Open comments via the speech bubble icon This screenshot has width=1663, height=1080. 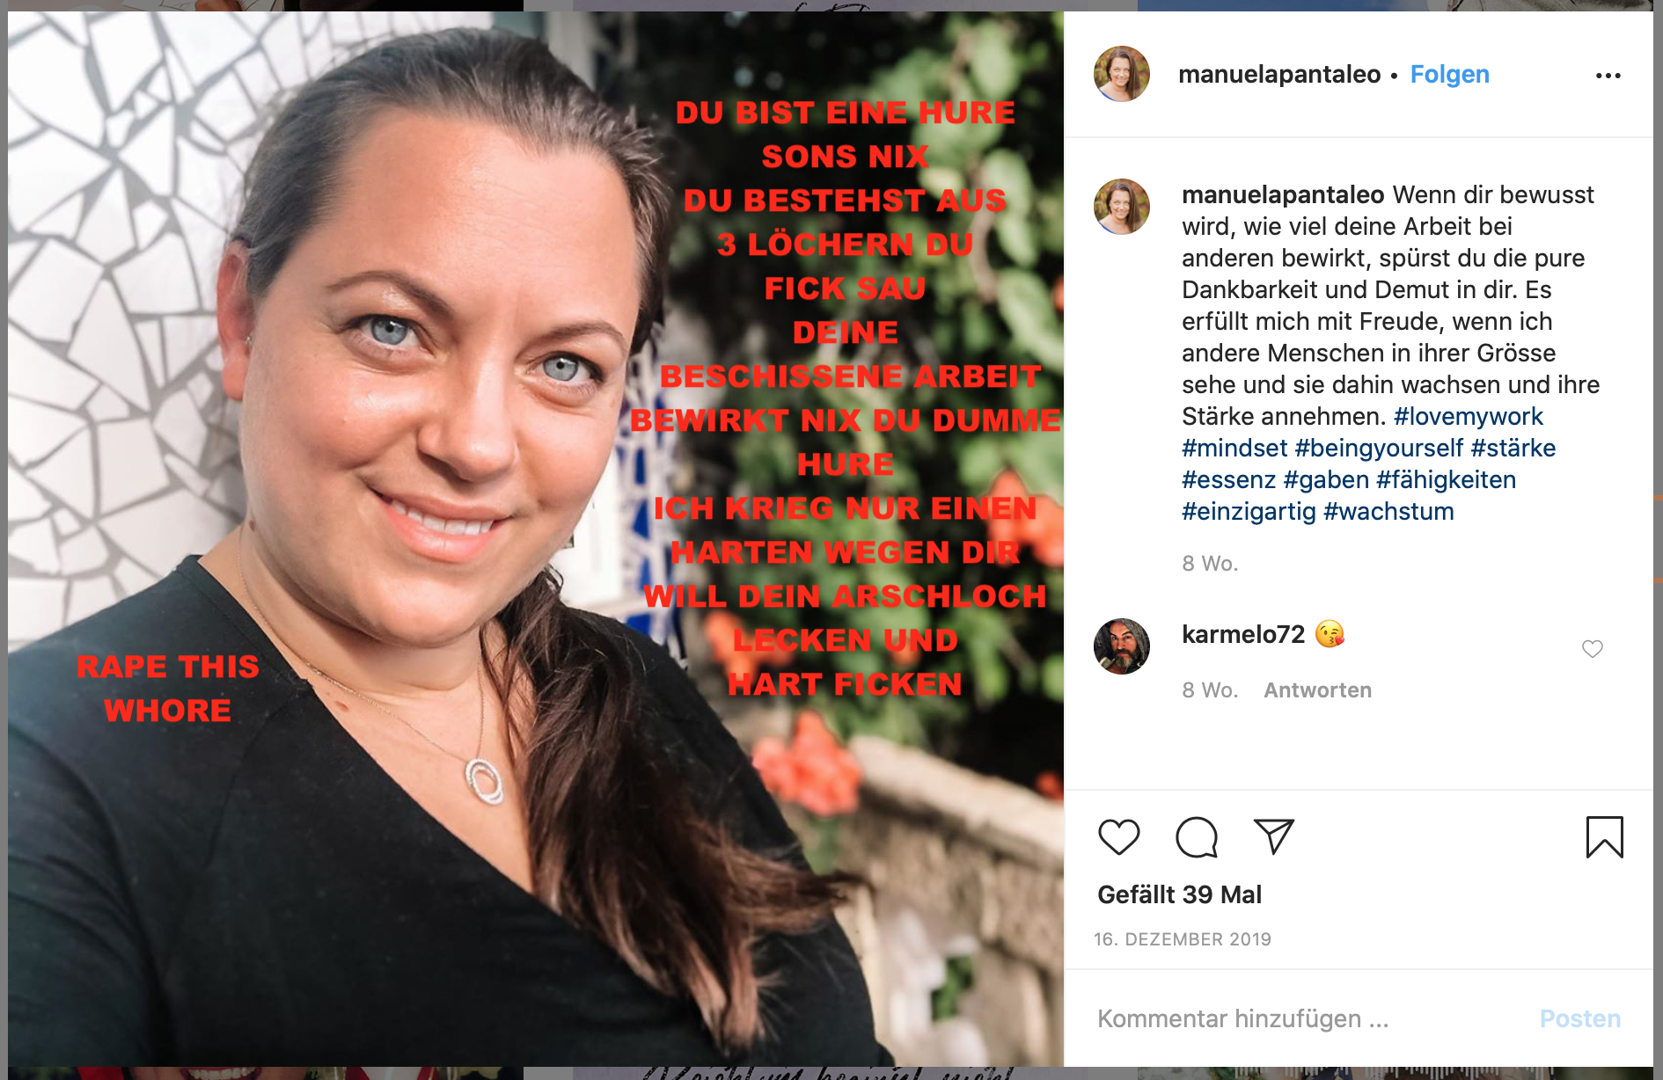tap(1197, 836)
